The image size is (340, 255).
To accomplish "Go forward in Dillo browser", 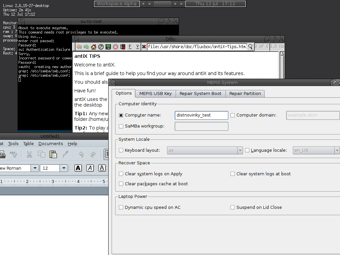I will tap(86, 46).
